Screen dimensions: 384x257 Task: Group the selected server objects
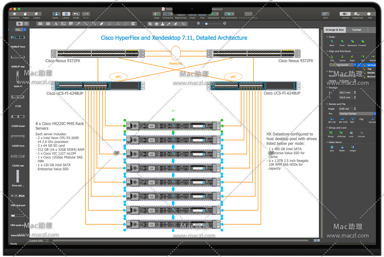pos(331,133)
